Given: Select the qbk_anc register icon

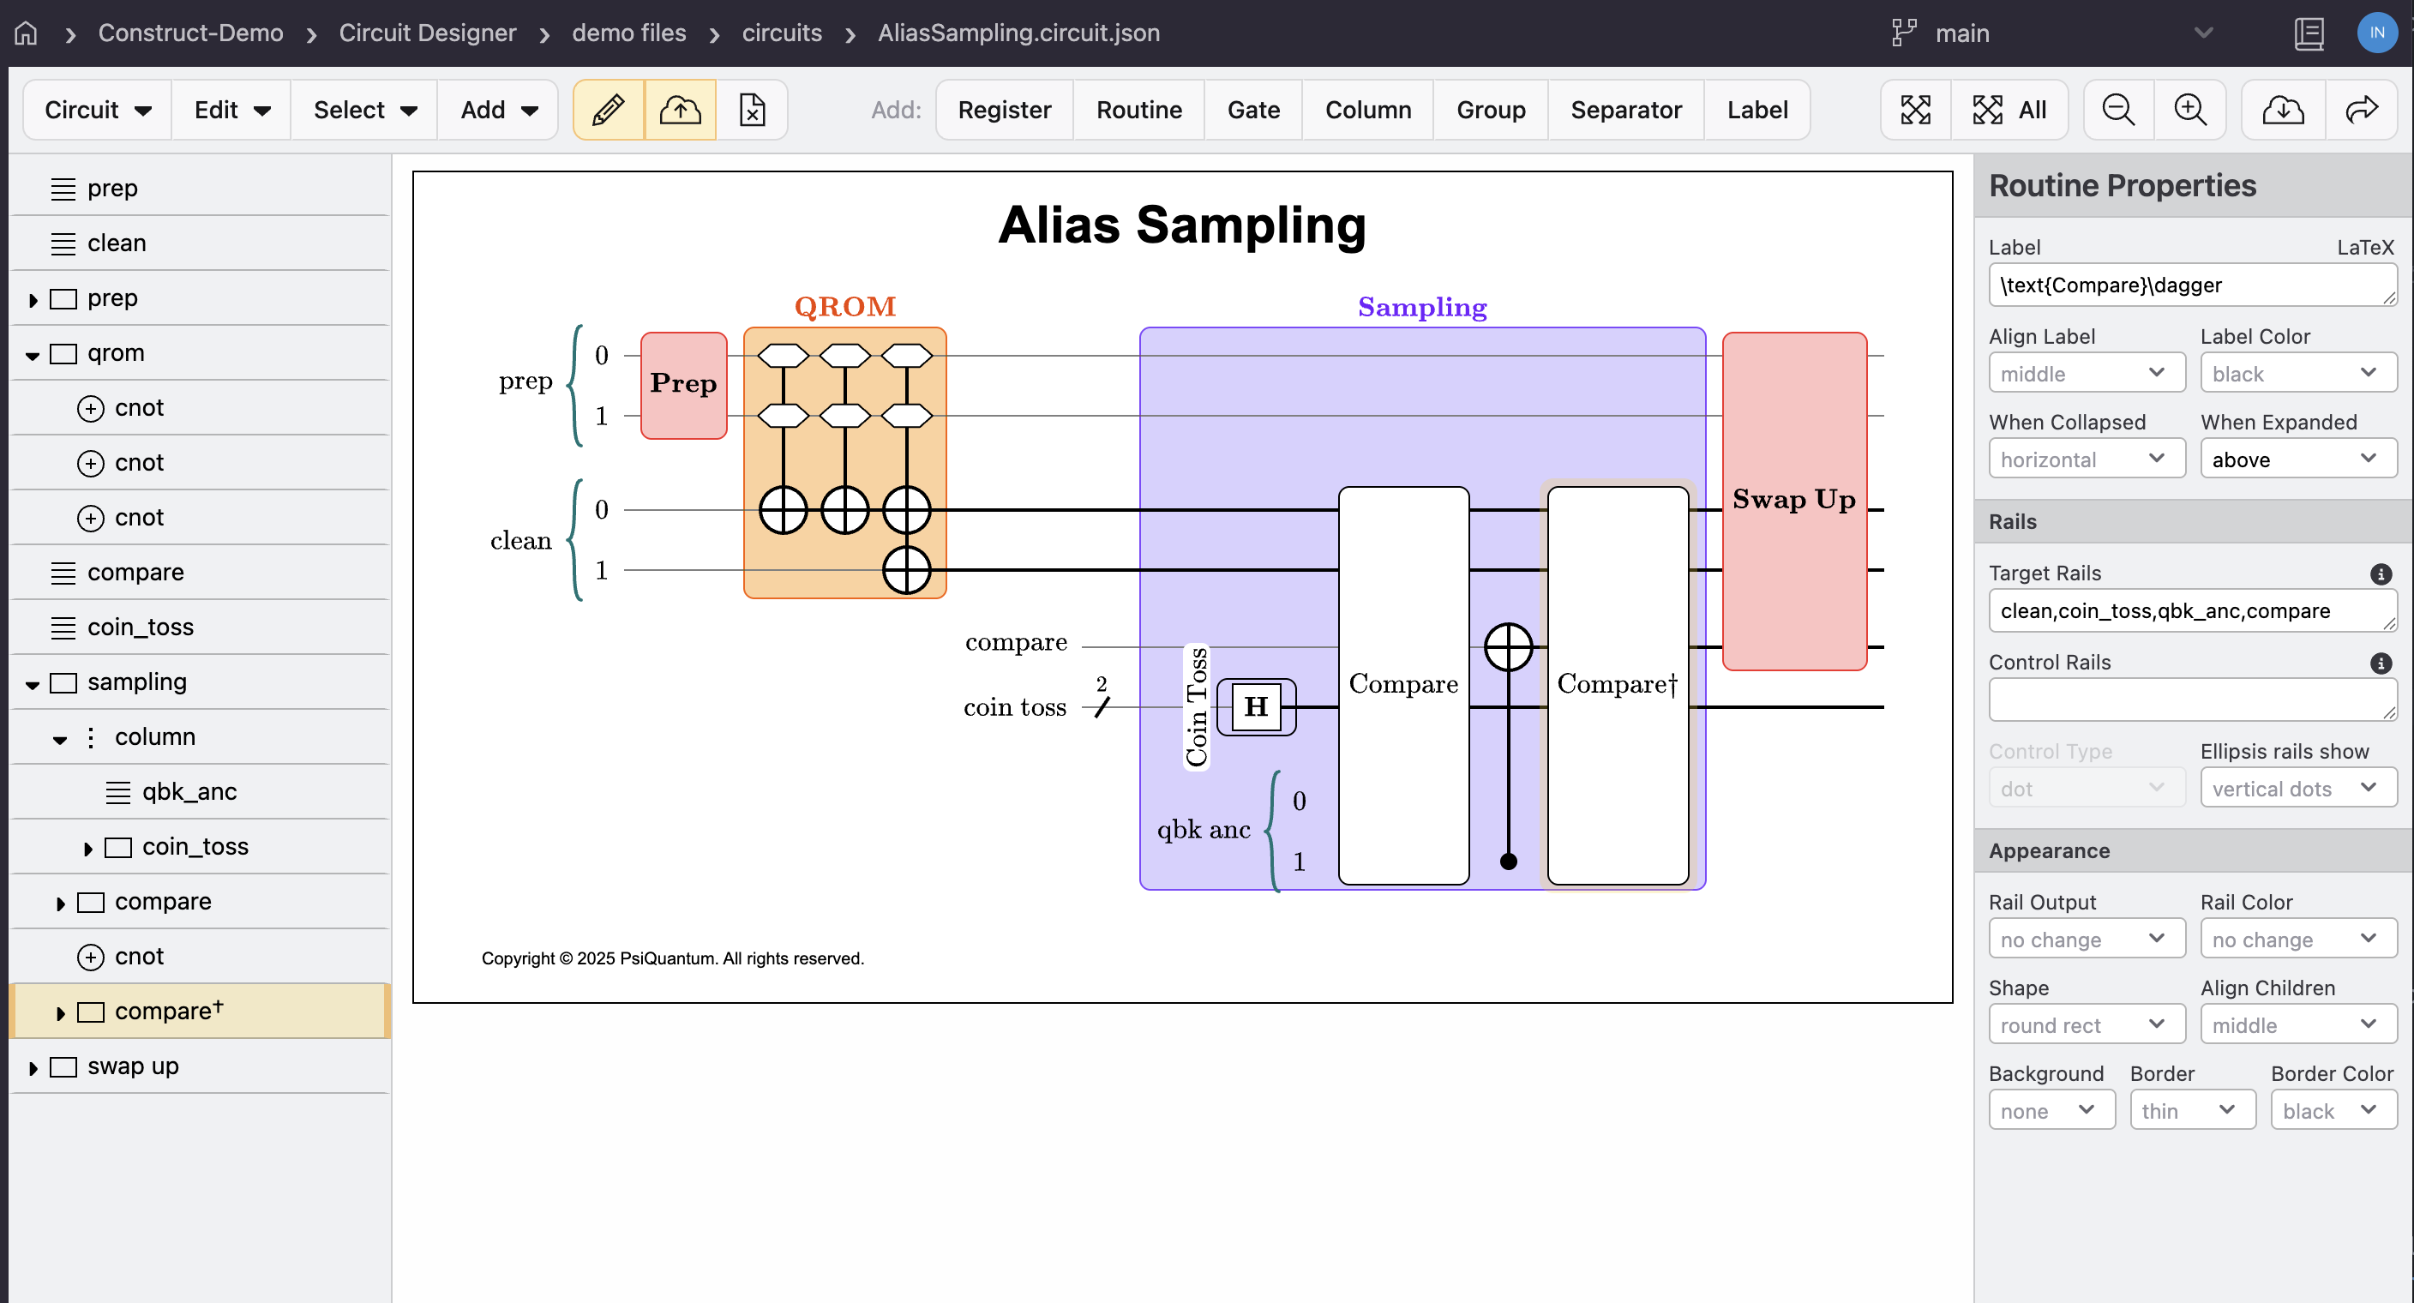Looking at the screenshot, I should [x=118, y=793].
